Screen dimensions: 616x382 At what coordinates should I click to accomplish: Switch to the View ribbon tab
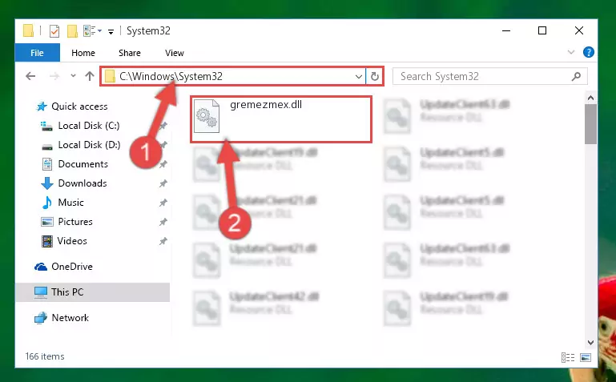[x=175, y=53]
